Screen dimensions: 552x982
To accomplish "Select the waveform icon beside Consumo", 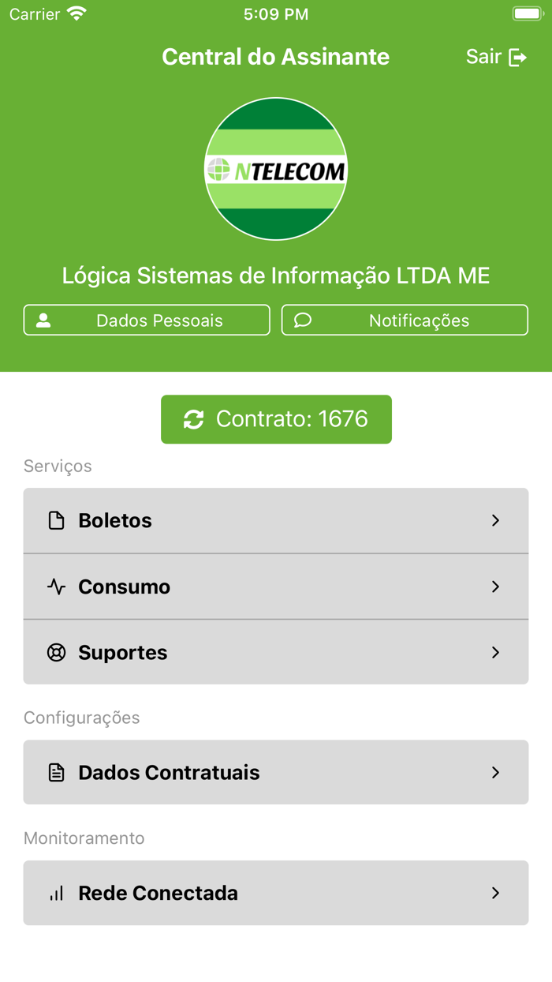I will pos(55,587).
